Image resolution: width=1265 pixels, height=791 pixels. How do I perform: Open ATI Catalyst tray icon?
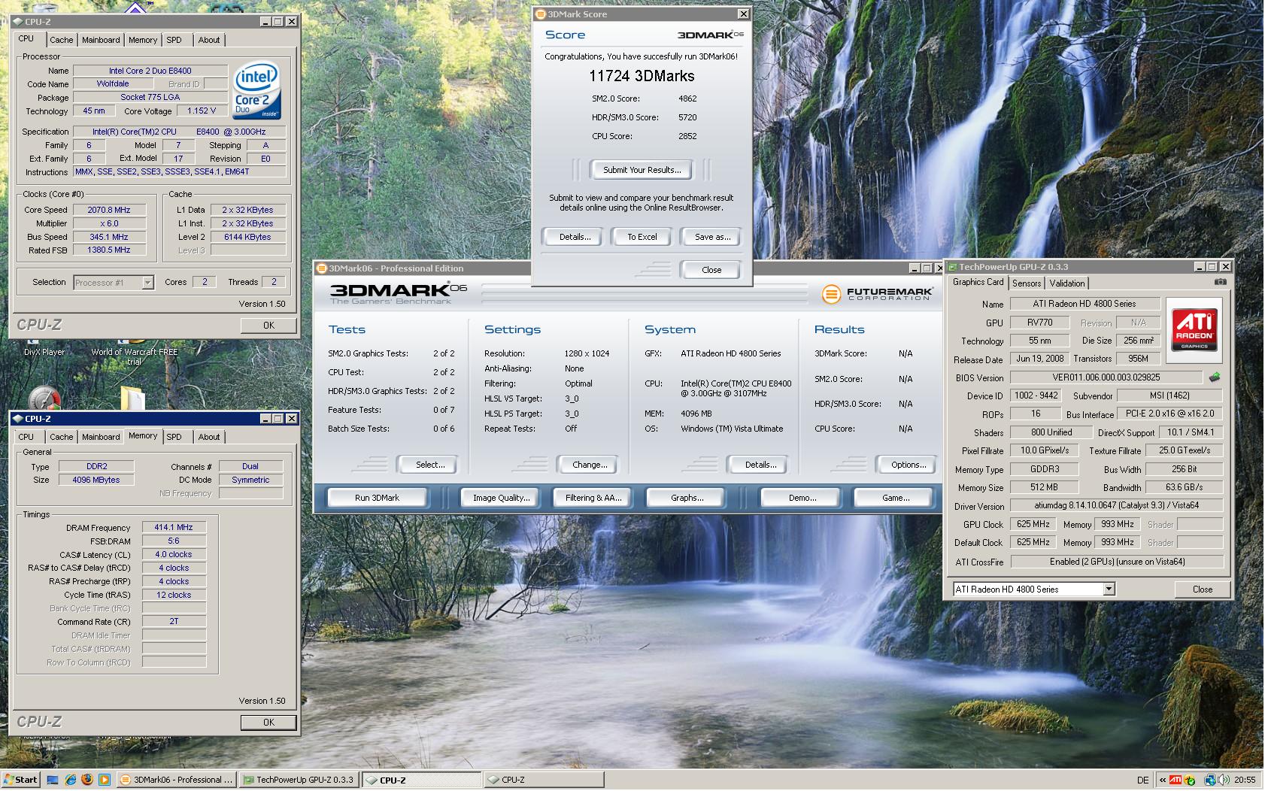coord(1176,780)
